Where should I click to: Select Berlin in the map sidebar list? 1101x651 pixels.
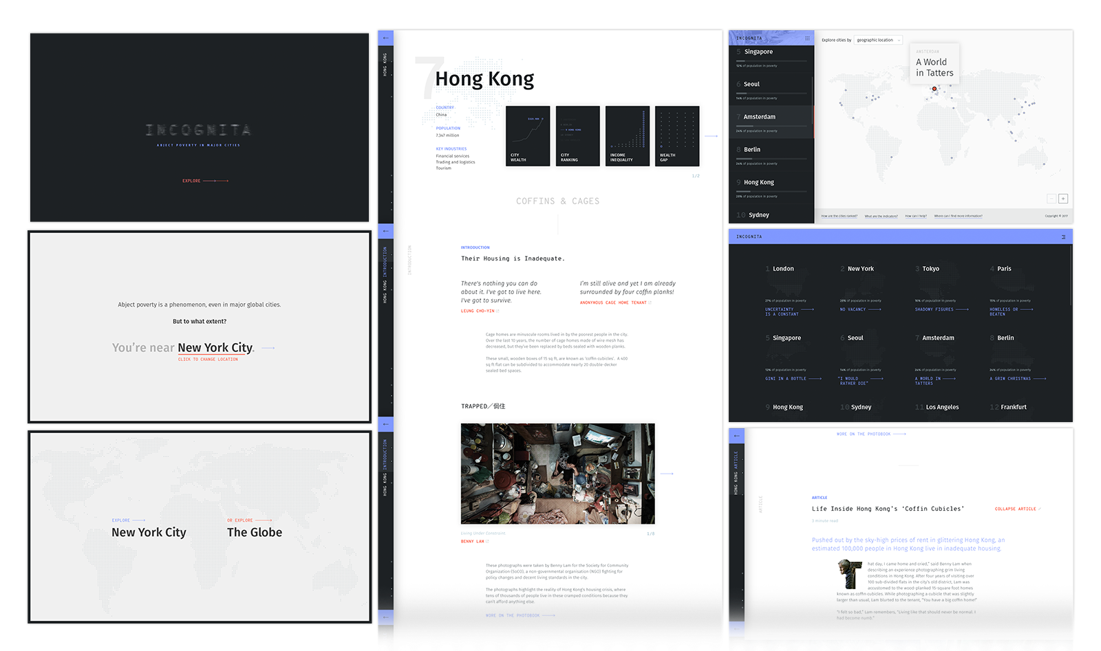coord(771,155)
